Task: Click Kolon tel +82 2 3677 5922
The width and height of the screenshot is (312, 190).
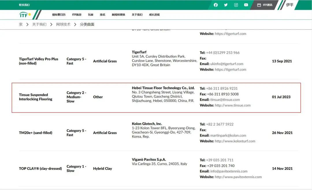Action: tap(220, 124)
